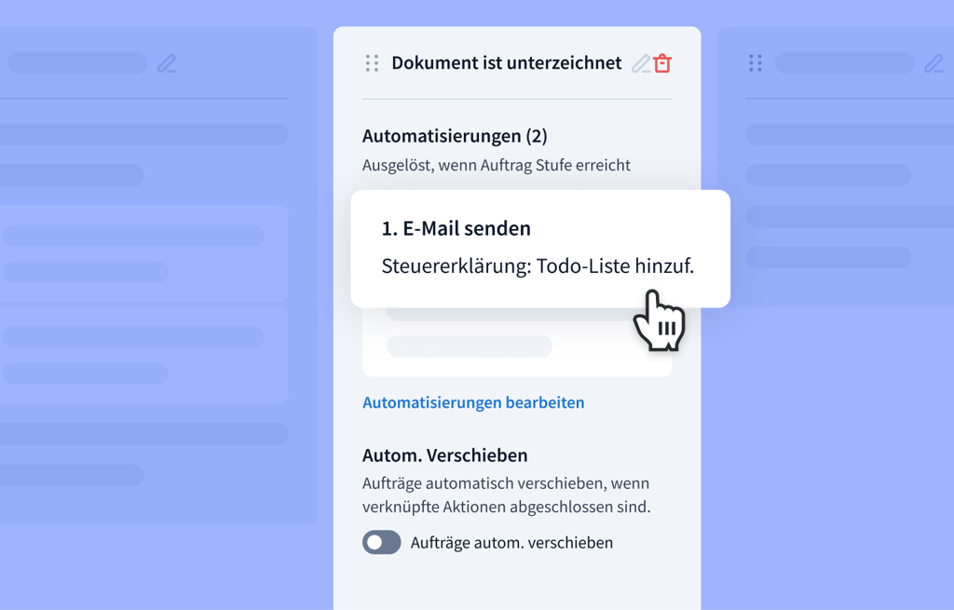
Task: Click the pencil icon in the left column
Action: [167, 63]
